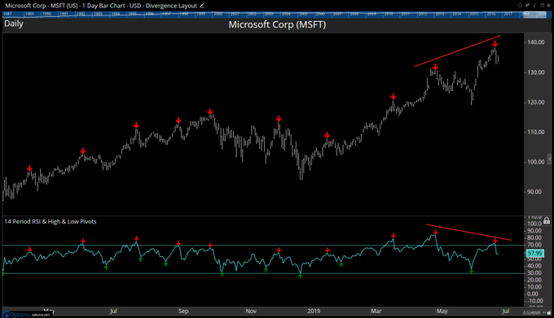This screenshot has width=554, height=318.
Task: Click the 90.00 price scale label
Action: point(535,191)
